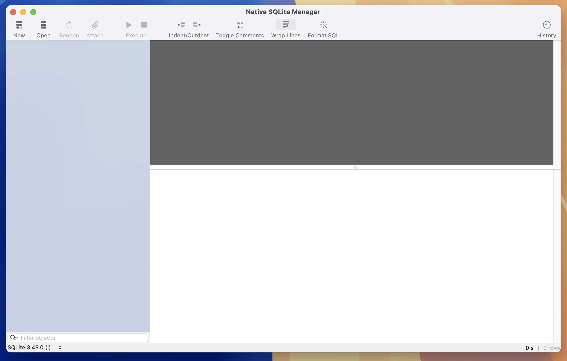Click the Indent icon
Image resolution: width=567 pixels, height=361 pixels.
[x=182, y=25]
